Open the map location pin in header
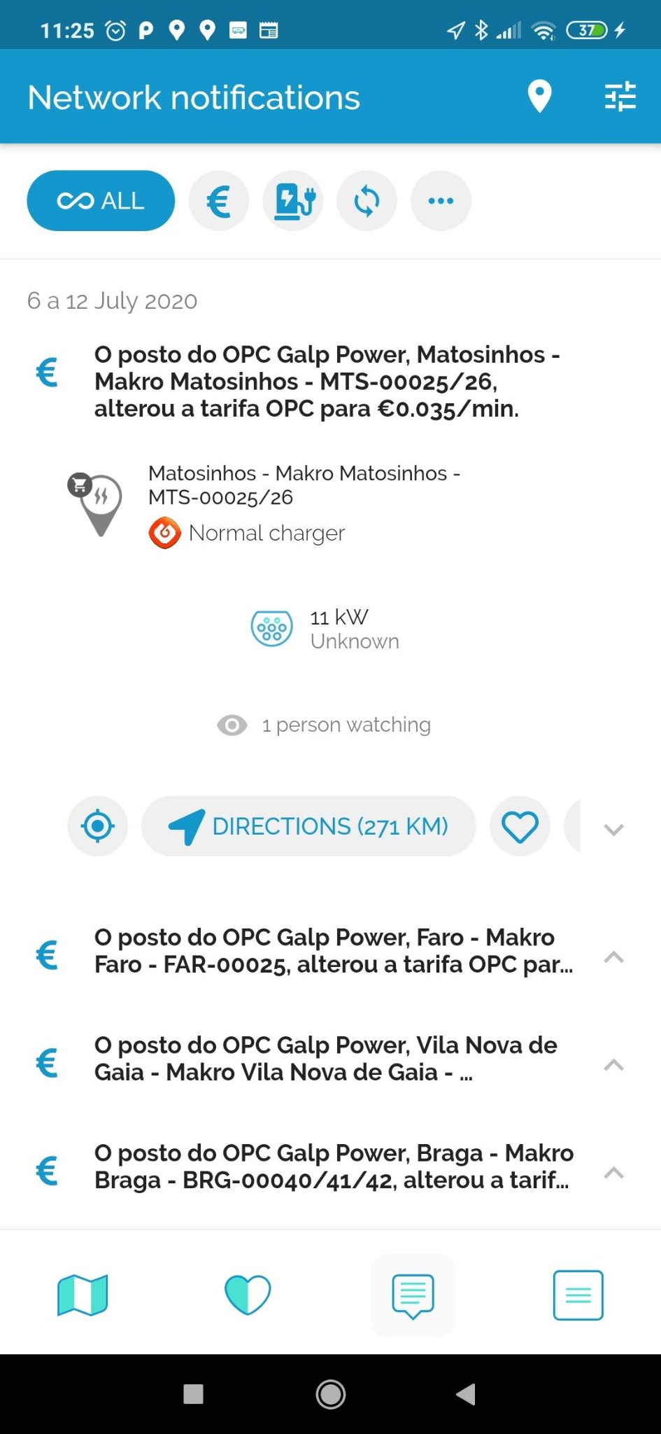This screenshot has width=661, height=1434. coord(539,97)
